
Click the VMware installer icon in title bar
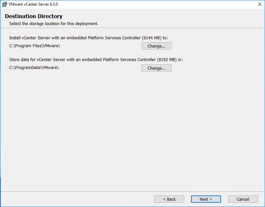[x=4, y=4]
